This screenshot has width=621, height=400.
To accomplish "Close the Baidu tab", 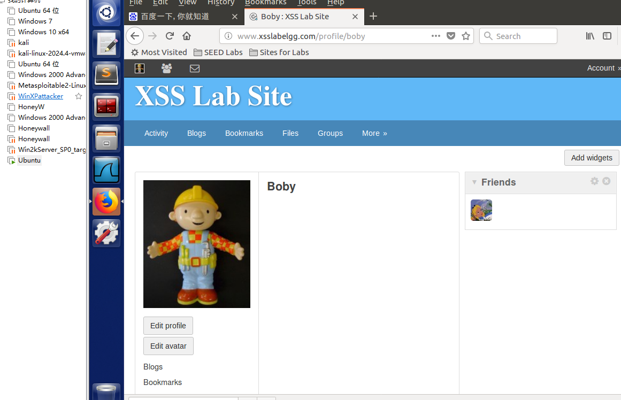I will click(x=234, y=17).
